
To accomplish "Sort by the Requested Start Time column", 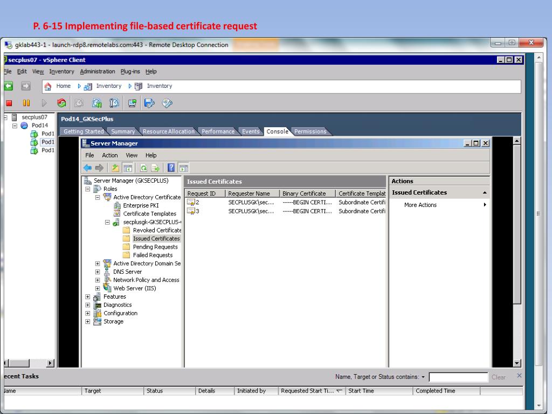I will (x=312, y=391).
